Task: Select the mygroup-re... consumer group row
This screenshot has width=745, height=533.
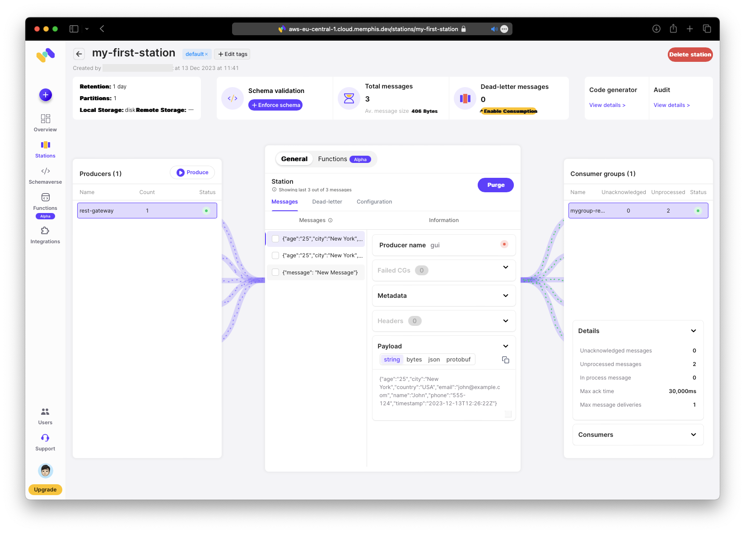Action: pyautogui.click(x=638, y=211)
